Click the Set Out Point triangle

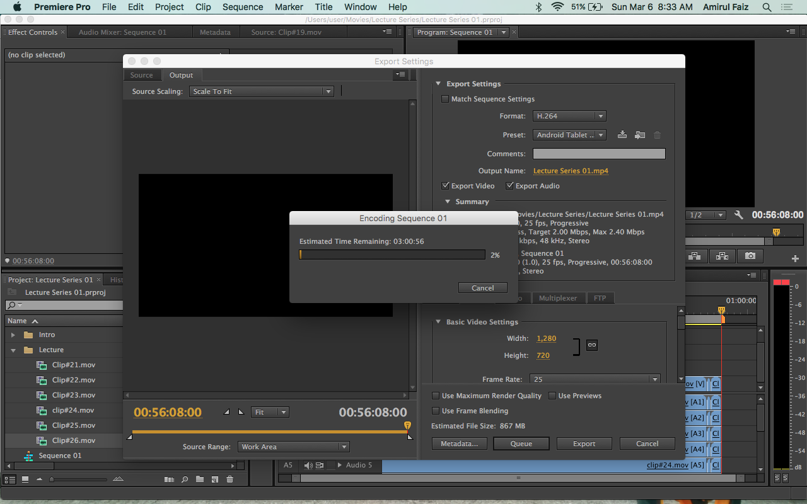(241, 412)
